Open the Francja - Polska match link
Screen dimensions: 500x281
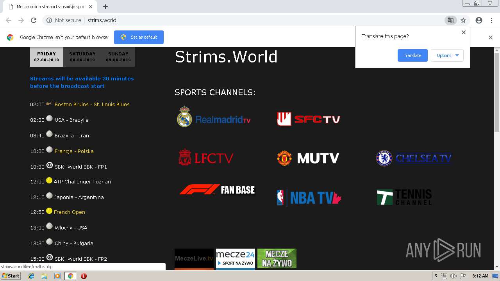(x=74, y=151)
